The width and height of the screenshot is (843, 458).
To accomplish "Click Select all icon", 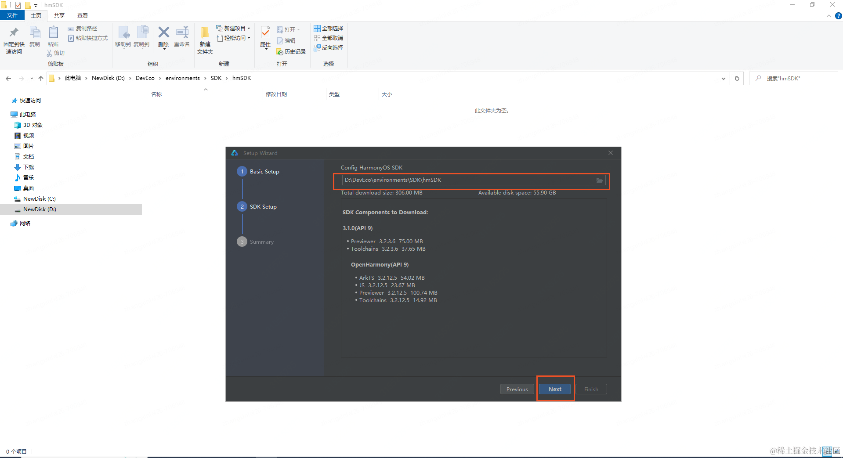I will [x=317, y=29].
